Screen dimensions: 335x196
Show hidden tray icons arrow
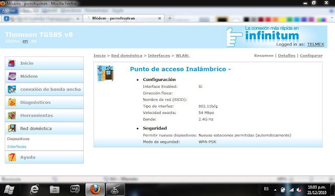point(275,190)
